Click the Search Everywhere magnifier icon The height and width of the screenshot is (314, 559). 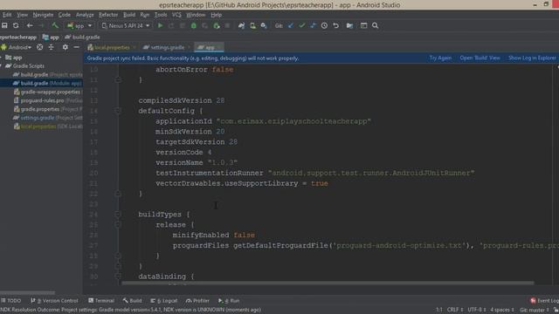375,25
